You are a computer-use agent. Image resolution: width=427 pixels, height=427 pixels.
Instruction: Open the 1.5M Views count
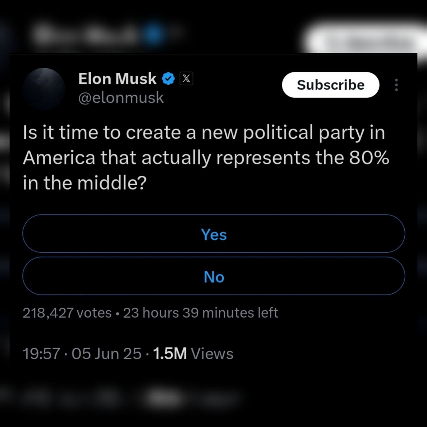pos(193,354)
